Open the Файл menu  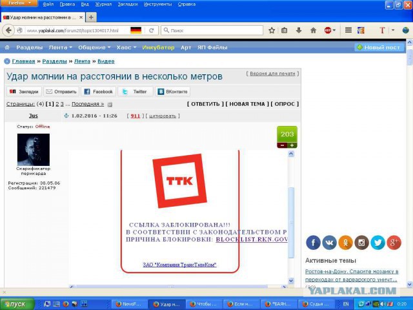48,5
